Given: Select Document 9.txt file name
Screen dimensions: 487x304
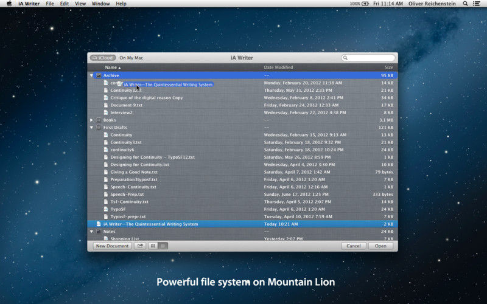Looking at the screenshot, I should pos(127,105).
